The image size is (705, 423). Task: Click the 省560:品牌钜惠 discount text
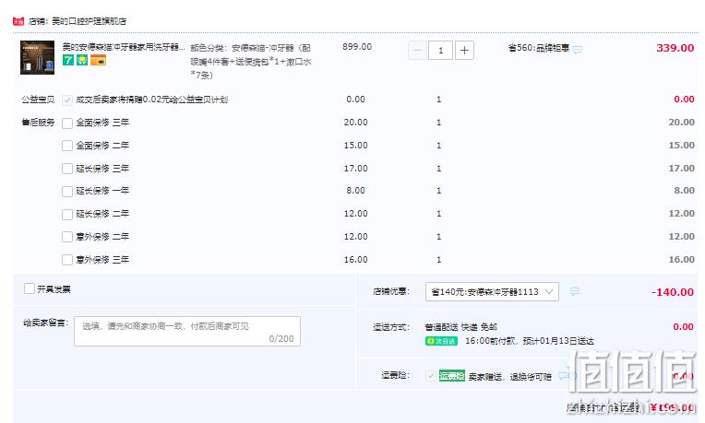tap(539, 48)
